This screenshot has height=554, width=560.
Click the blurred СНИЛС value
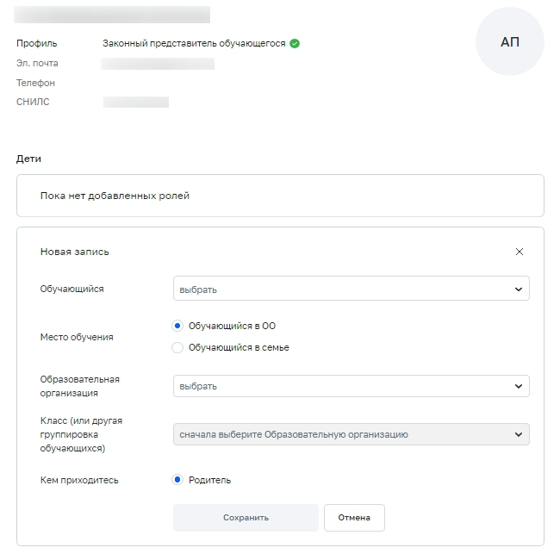click(x=136, y=102)
